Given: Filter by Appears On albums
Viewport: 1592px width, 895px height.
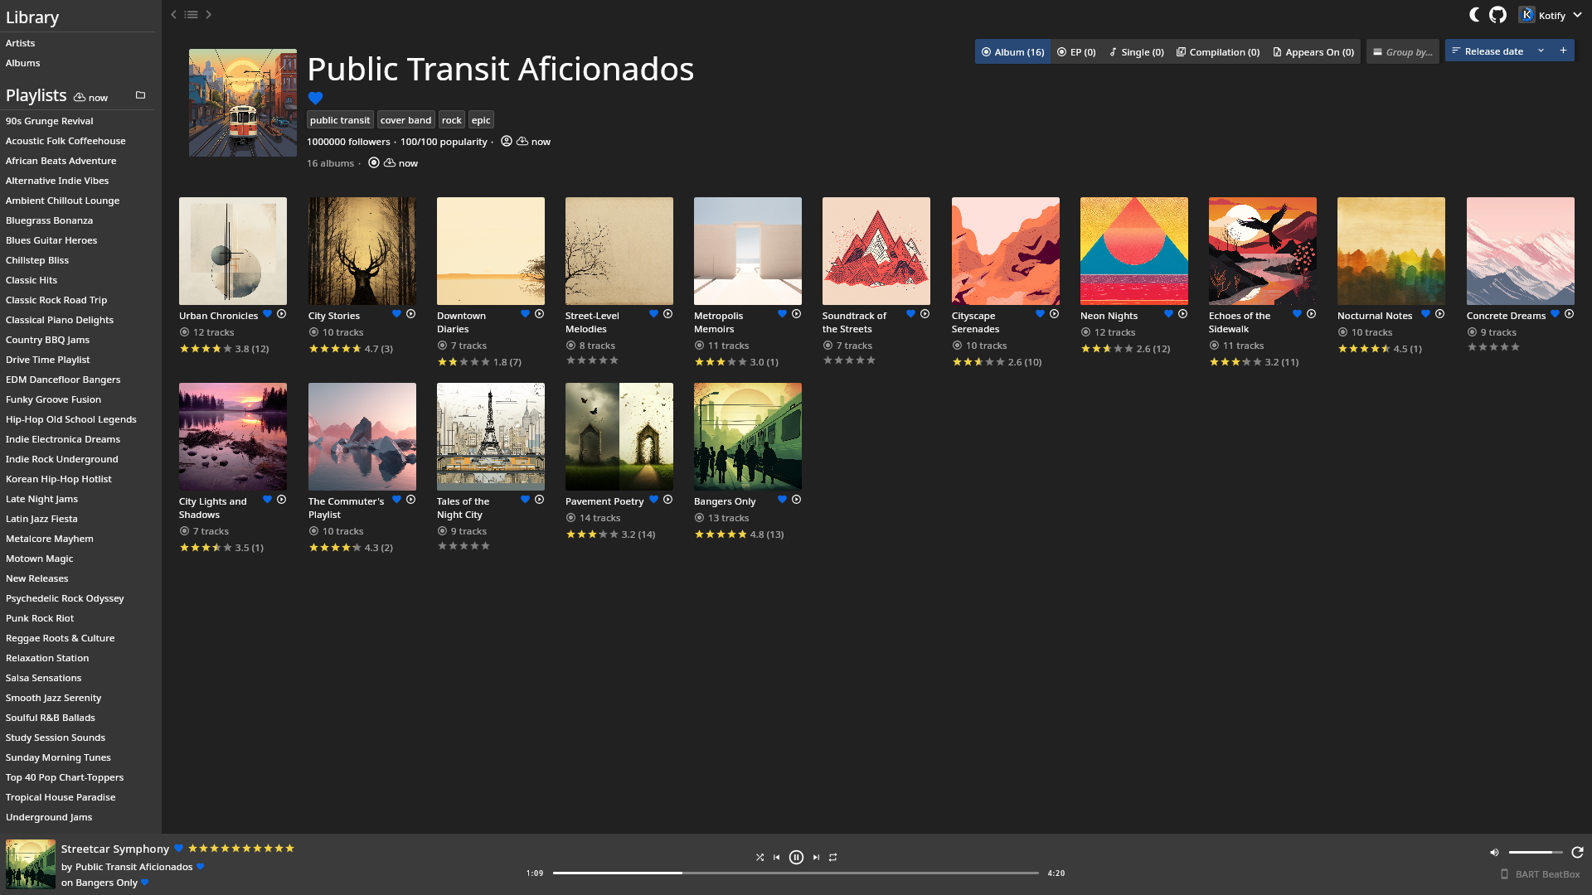Looking at the screenshot, I should pos(1313,51).
